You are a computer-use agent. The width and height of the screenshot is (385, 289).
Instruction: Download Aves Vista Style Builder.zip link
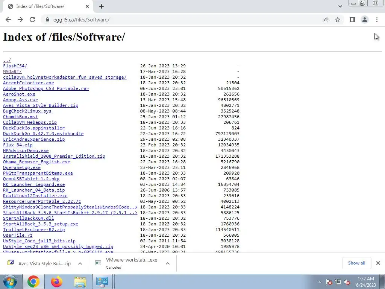click(x=41, y=105)
